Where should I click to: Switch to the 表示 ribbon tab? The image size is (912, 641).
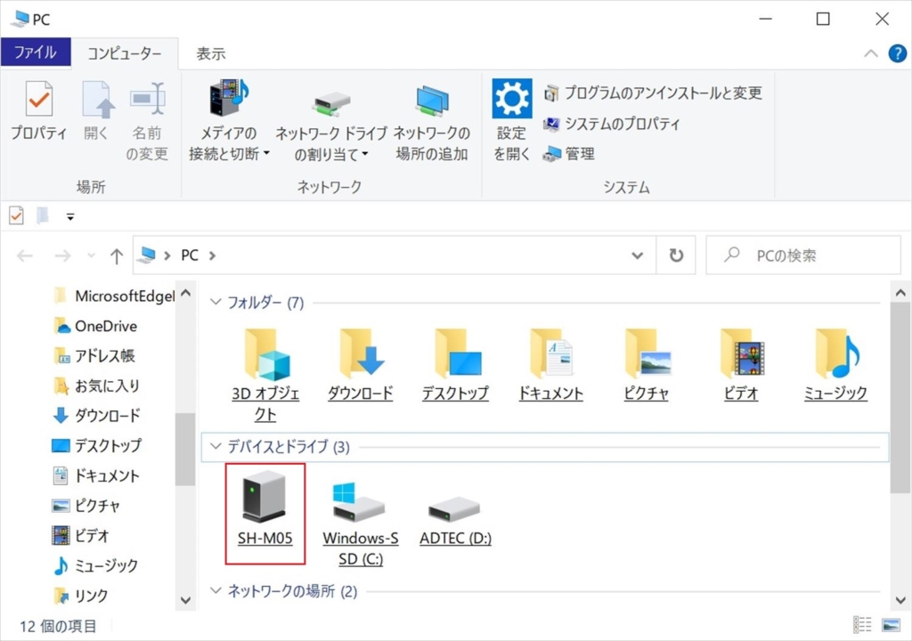211,53
